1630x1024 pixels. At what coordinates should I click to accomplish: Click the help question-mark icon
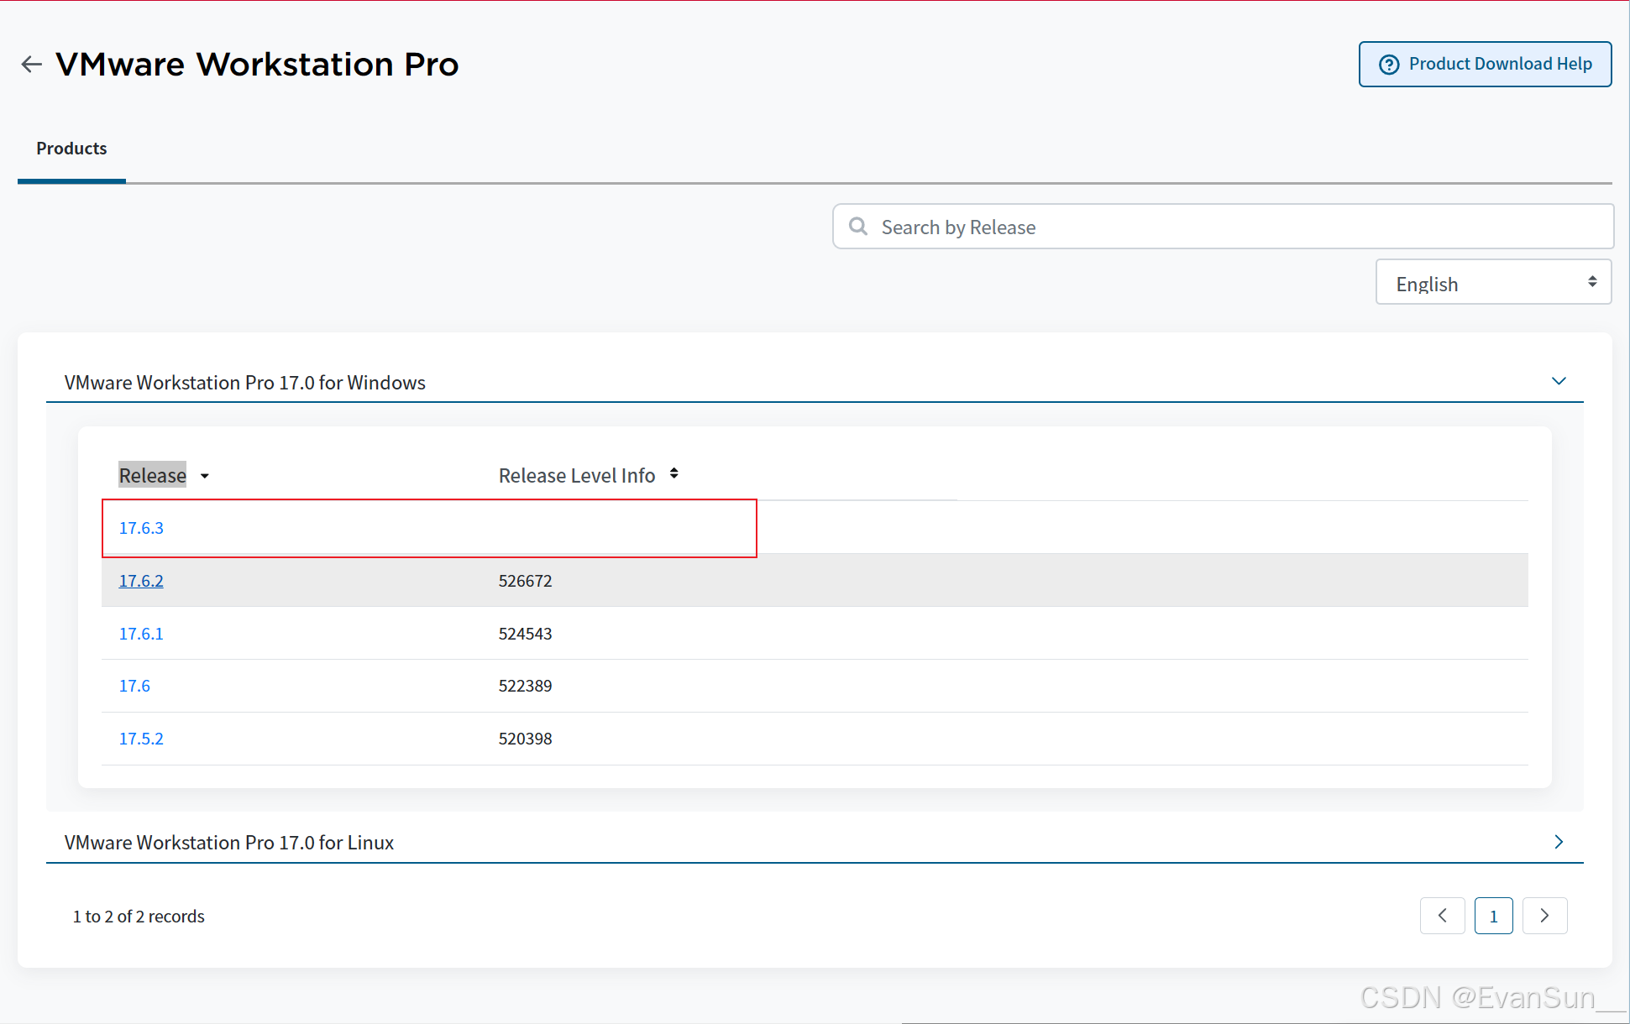pyautogui.click(x=1389, y=65)
